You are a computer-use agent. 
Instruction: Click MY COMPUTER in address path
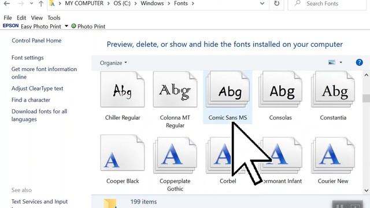(x=84, y=3)
